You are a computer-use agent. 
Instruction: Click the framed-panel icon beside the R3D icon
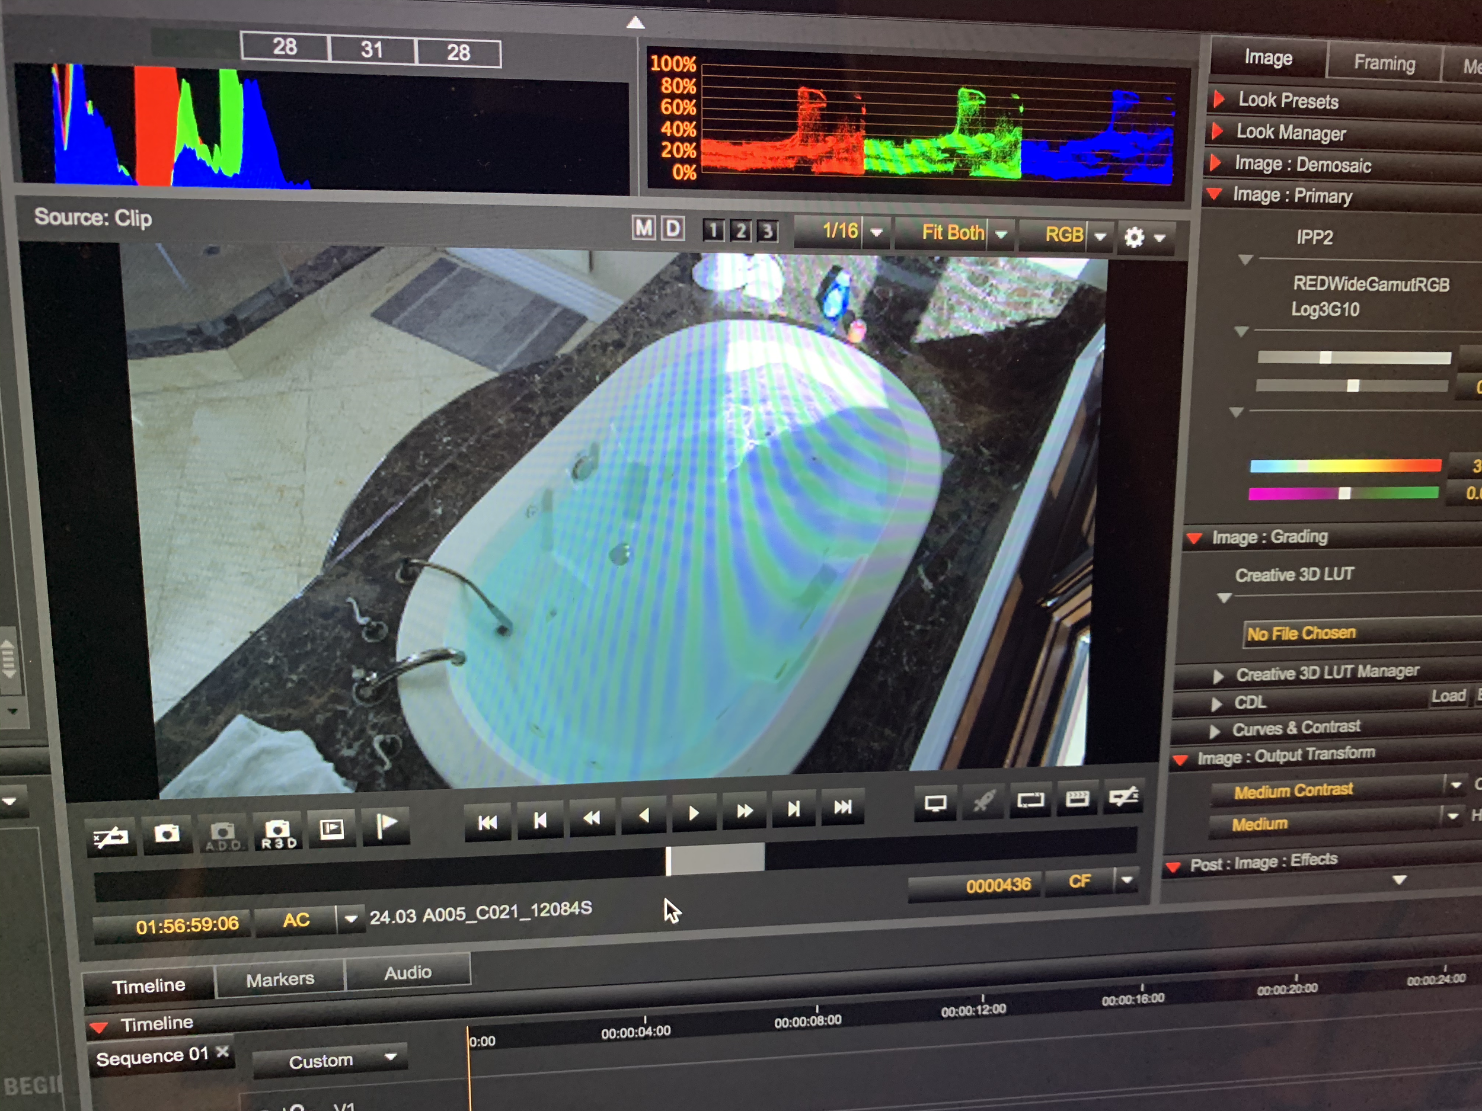pos(331,829)
